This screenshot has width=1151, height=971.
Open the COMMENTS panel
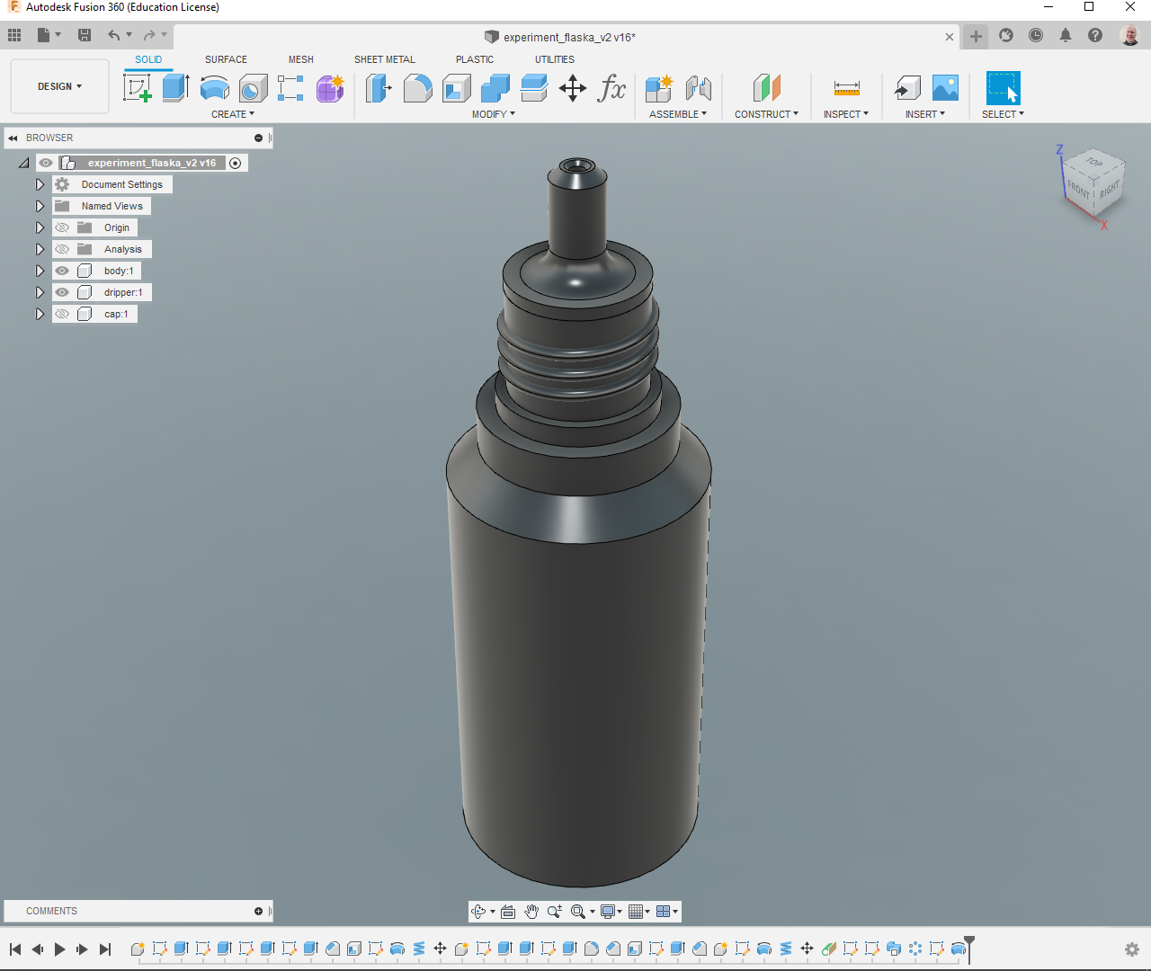(x=51, y=911)
